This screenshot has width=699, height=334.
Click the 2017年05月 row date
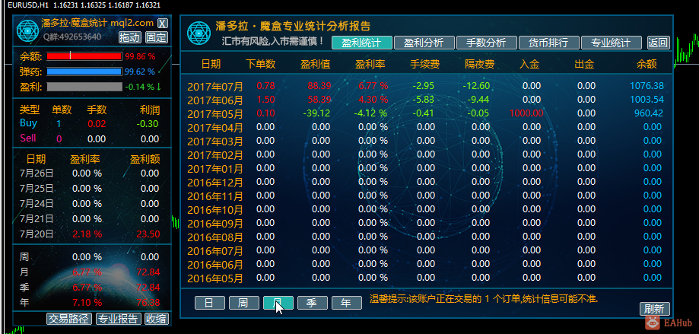tap(215, 113)
